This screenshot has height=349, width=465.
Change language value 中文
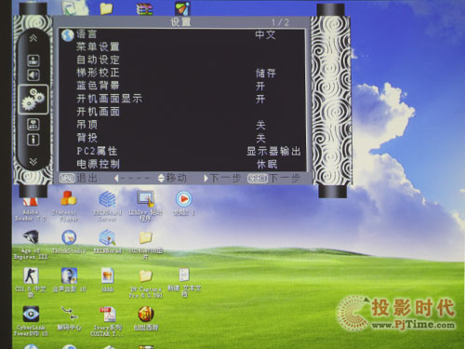pyautogui.click(x=265, y=34)
